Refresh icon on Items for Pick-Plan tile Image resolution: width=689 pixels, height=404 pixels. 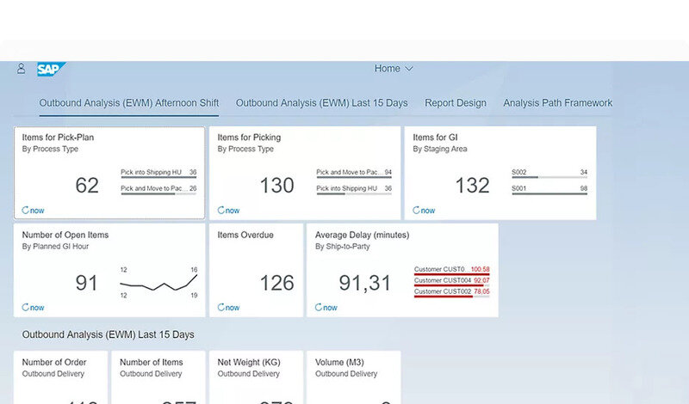tap(26, 210)
